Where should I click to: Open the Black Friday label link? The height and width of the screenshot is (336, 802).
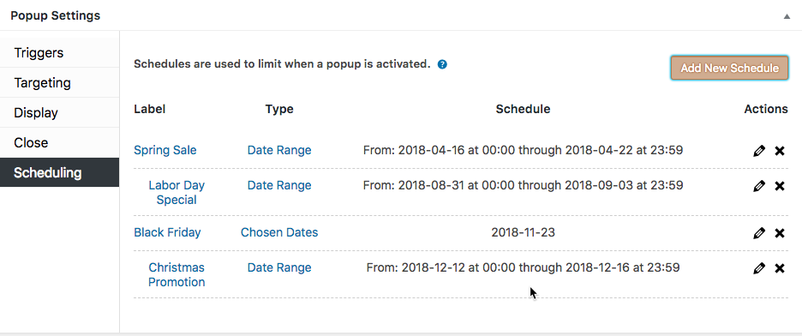167,232
